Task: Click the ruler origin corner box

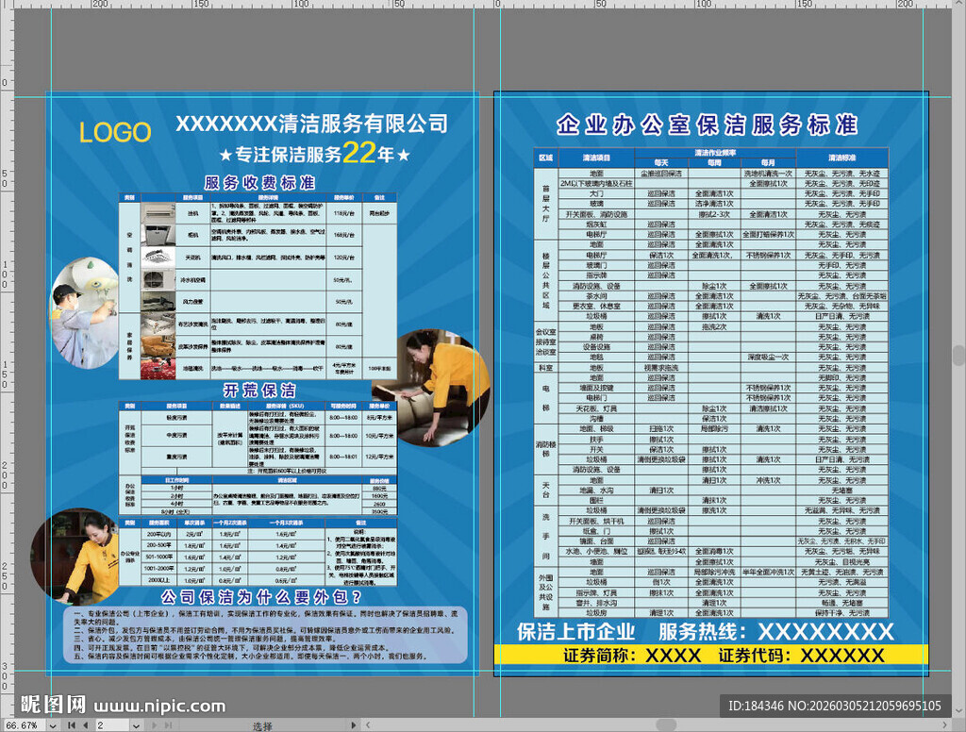Action: click(5, 6)
